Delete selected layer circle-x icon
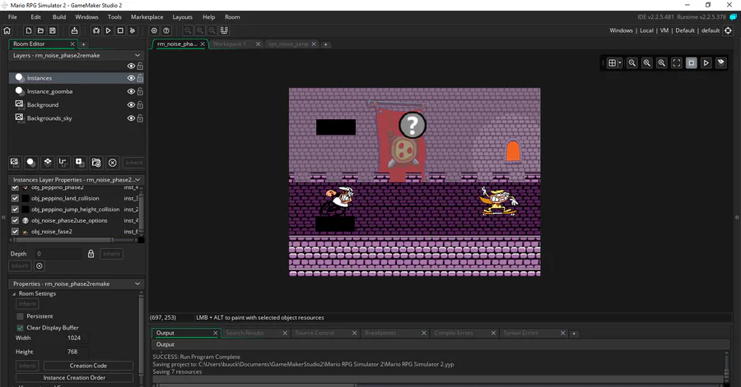 point(113,163)
